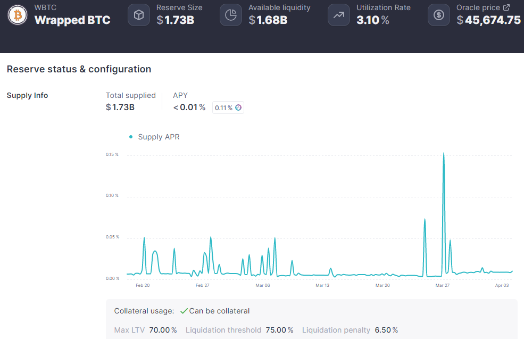Open the 0.11% incentives APR badge

click(x=228, y=108)
